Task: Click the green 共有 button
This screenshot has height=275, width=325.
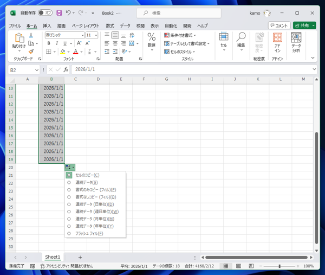Action: [304, 25]
